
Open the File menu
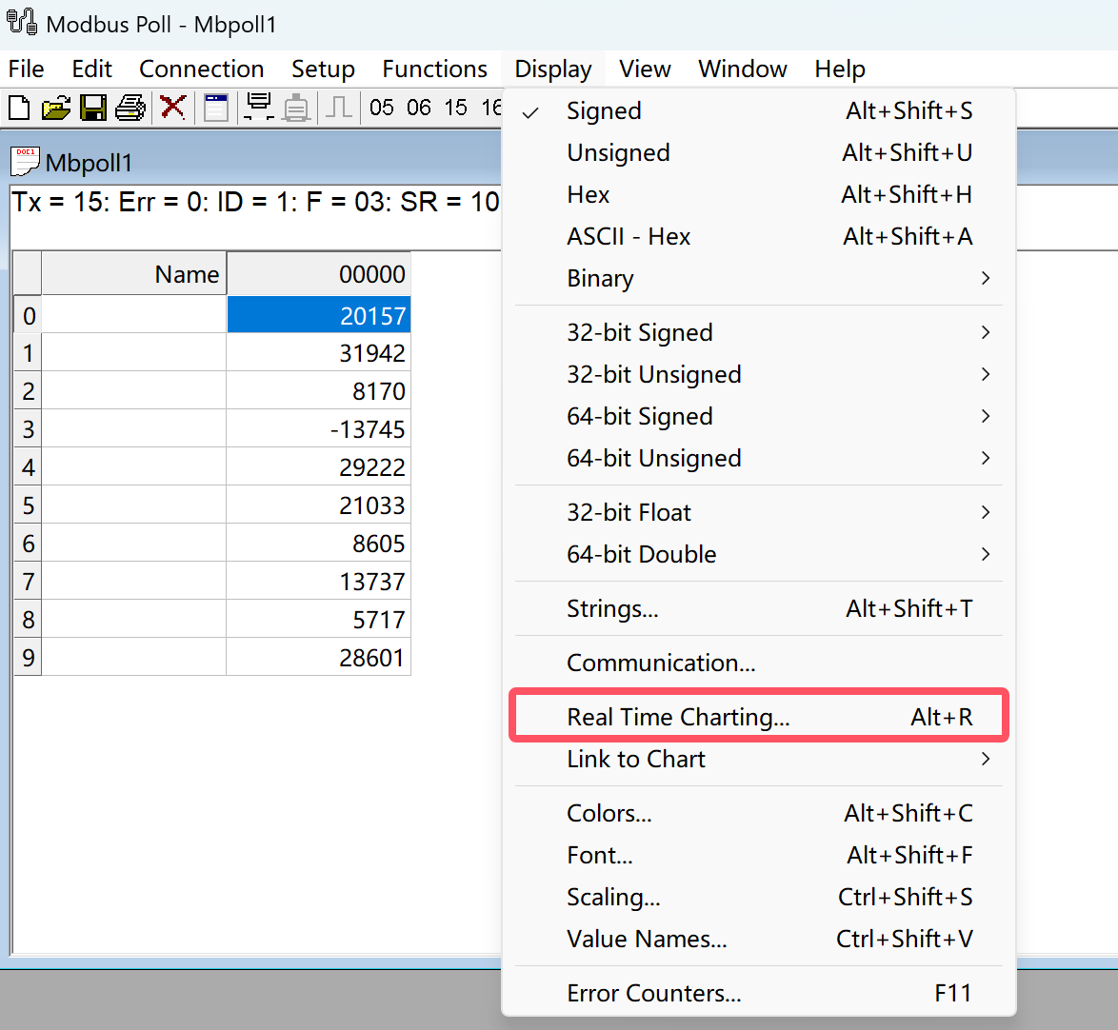pos(27,69)
